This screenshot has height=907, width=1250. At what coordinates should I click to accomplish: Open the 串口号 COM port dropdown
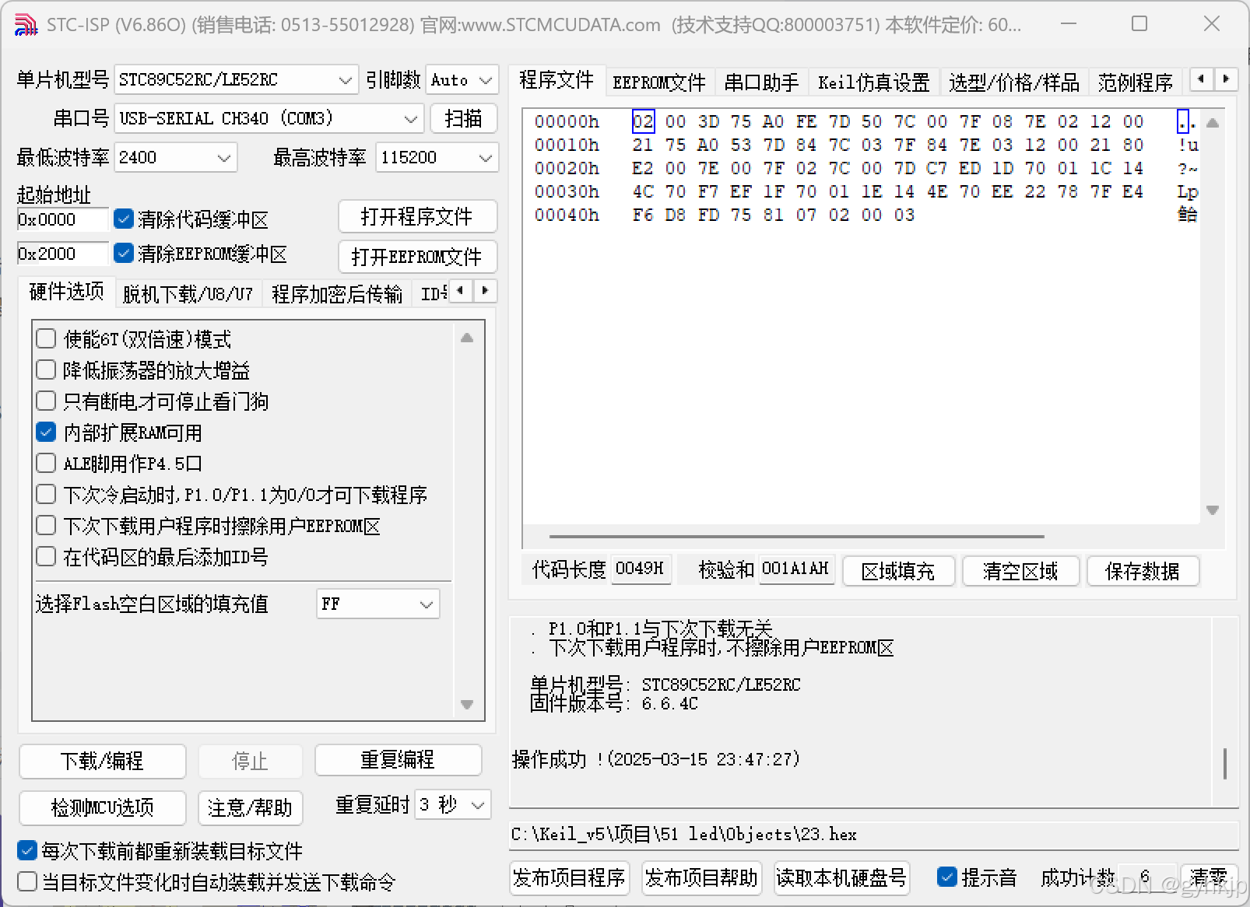(412, 118)
